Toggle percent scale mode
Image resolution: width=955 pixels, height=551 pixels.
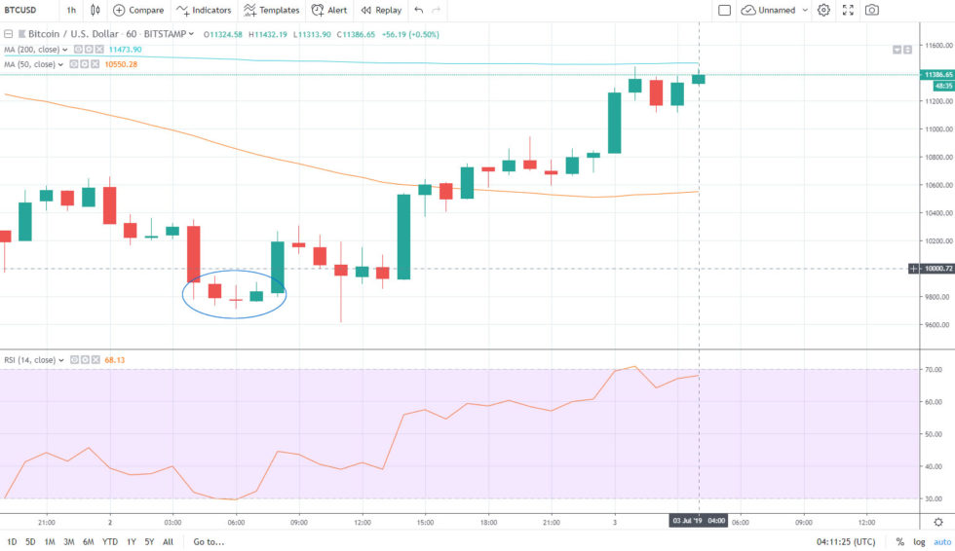899,541
